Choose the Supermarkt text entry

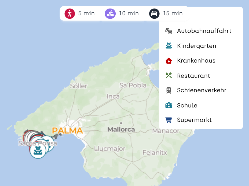tap(194, 120)
